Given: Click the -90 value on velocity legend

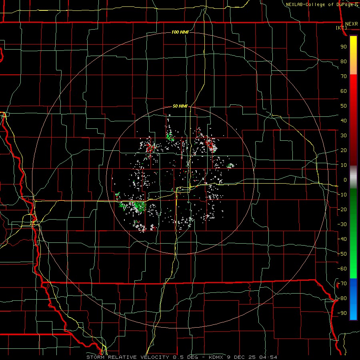Looking at the screenshot, I should tap(342, 313).
